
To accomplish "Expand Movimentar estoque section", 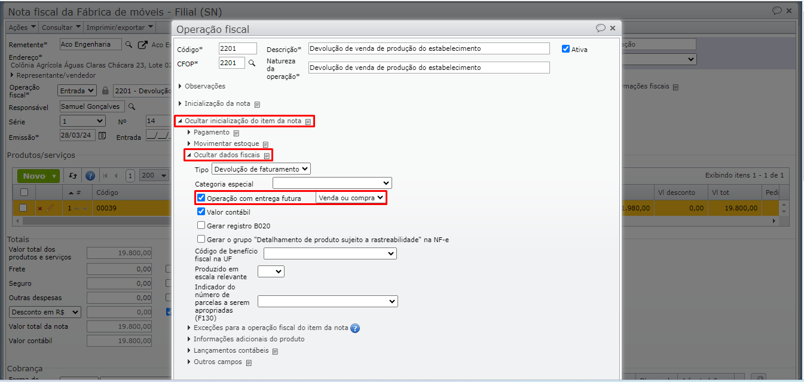I will pos(222,143).
